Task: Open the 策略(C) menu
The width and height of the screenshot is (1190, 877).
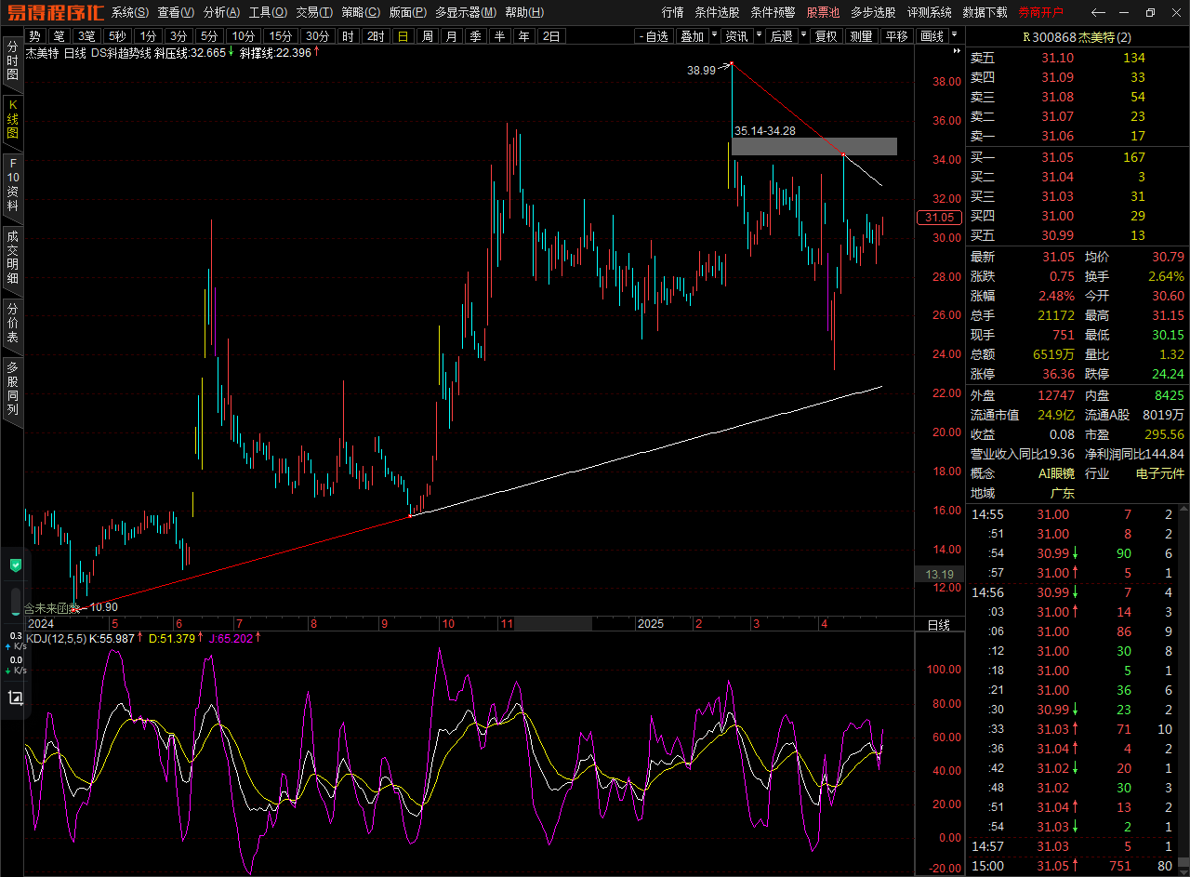Action: (361, 12)
